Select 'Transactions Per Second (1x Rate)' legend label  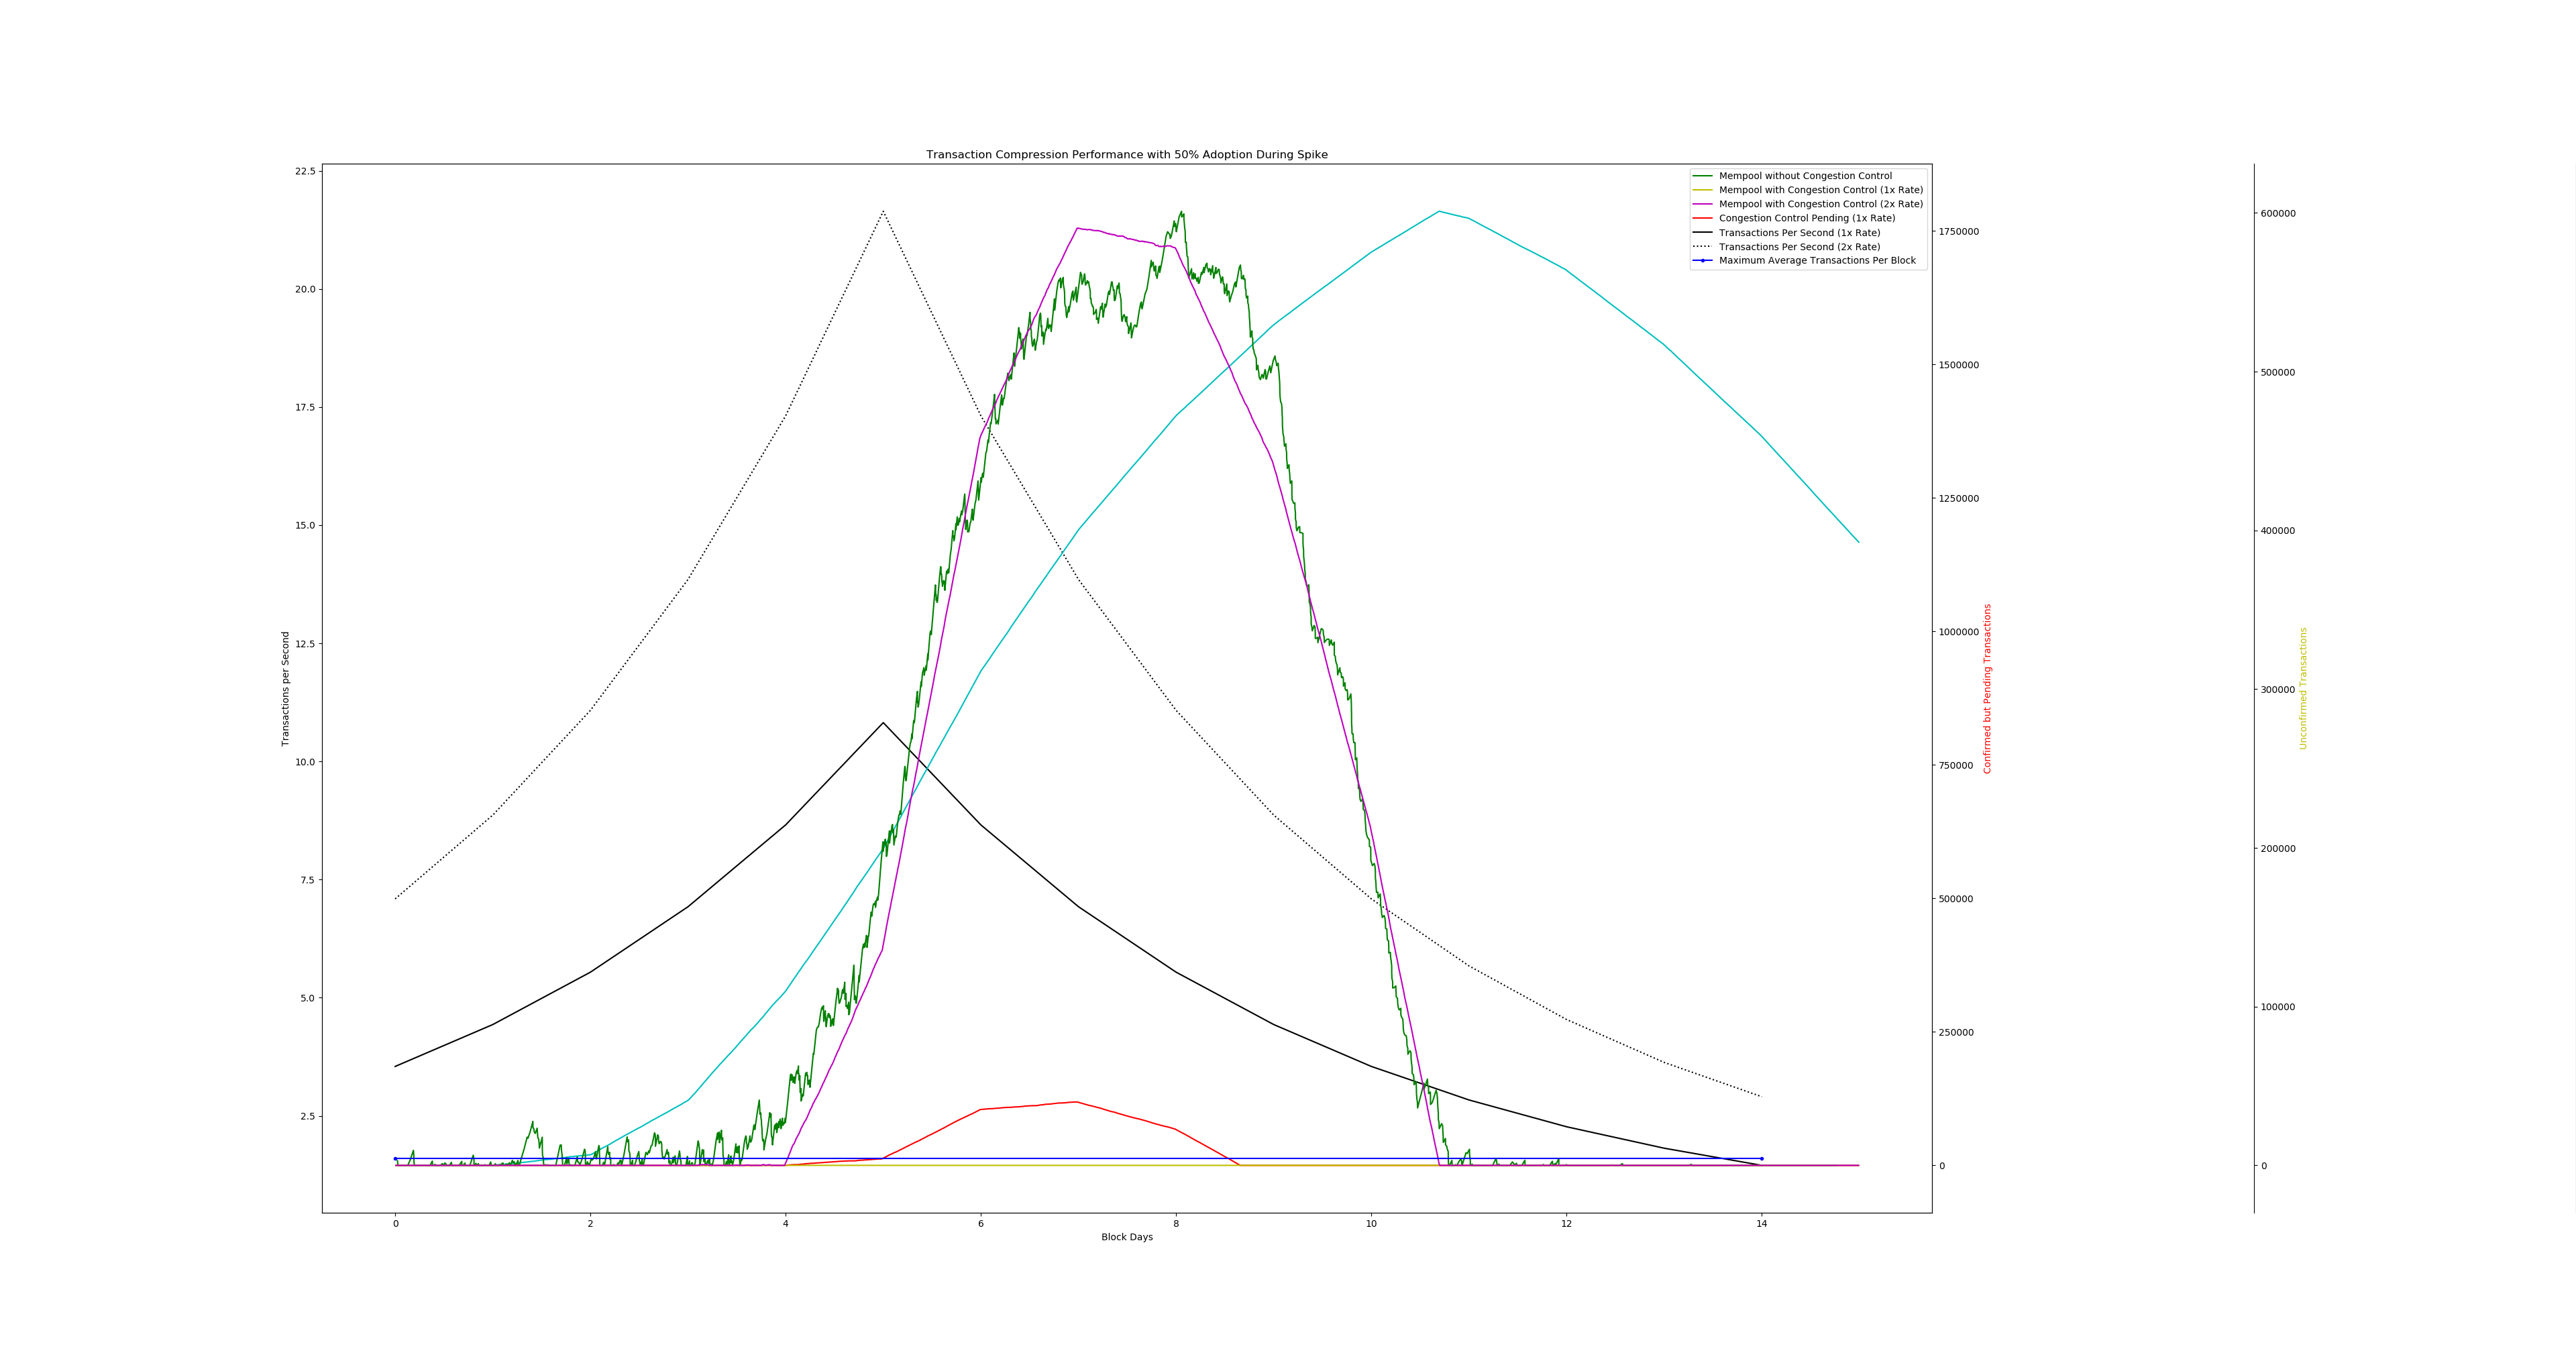(1799, 233)
